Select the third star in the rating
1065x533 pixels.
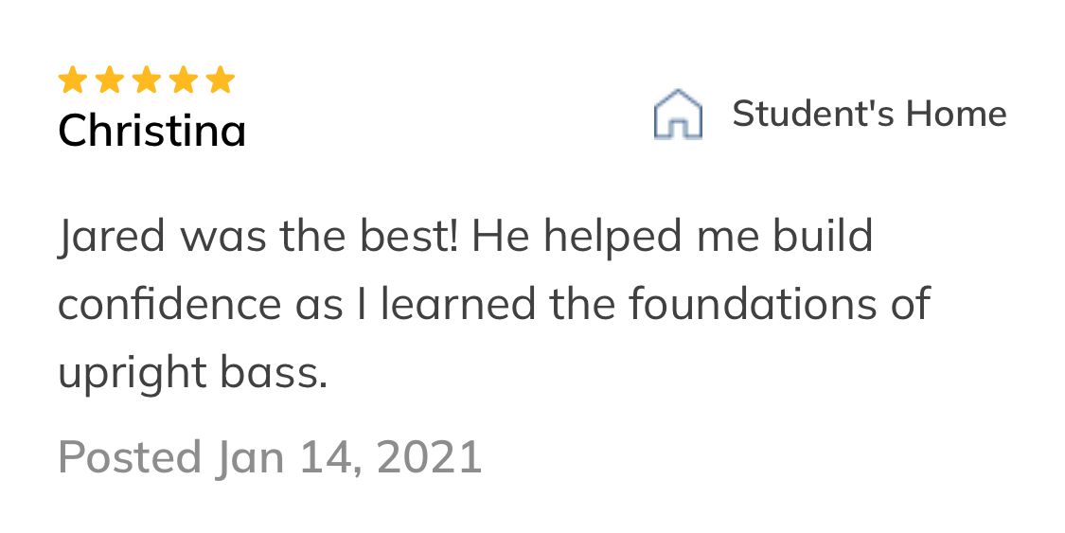point(146,80)
